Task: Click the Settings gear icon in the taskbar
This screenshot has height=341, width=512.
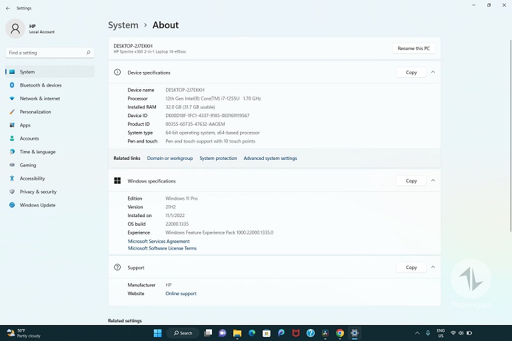Action: 355,333
